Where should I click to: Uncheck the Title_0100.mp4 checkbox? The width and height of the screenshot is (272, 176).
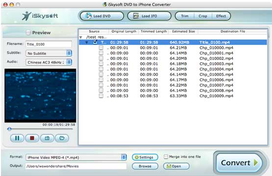(95, 42)
